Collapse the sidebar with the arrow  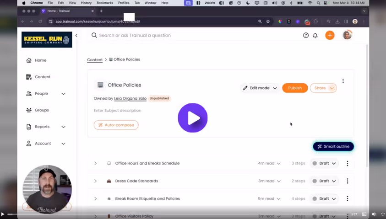76,35
